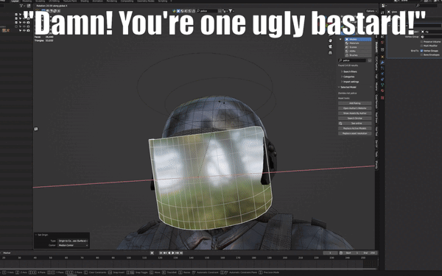Viewport: 442px width, 276px height.
Task: Click the Add Rating button
Action: [x=355, y=103]
